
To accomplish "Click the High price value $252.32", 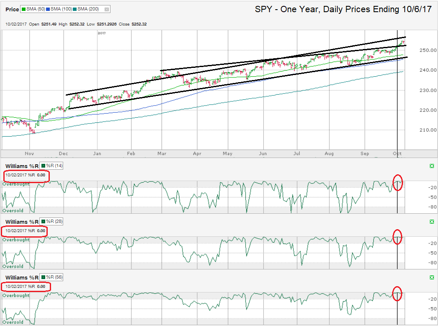I will click(x=77, y=24).
